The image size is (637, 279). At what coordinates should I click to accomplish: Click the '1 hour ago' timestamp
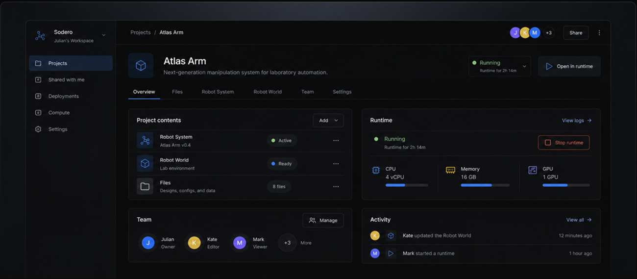click(x=581, y=254)
